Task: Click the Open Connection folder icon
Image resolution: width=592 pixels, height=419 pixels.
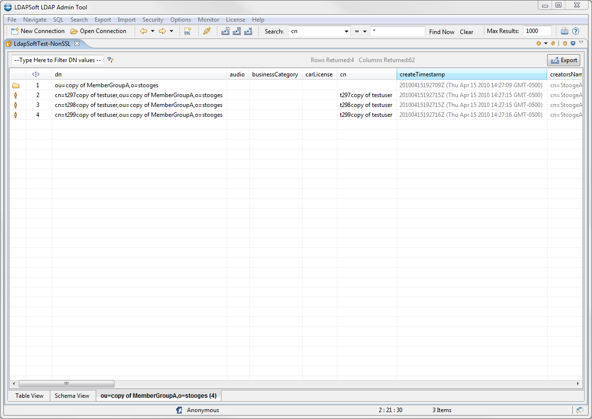Action: pos(74,31)
